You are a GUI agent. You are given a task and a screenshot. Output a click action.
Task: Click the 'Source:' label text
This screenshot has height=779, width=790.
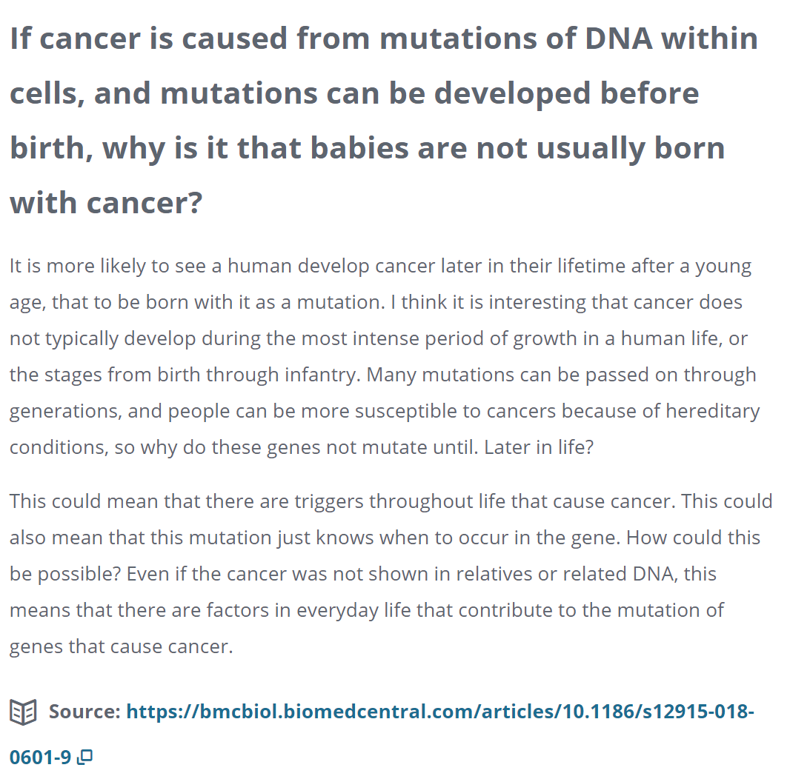click(84, 712)
